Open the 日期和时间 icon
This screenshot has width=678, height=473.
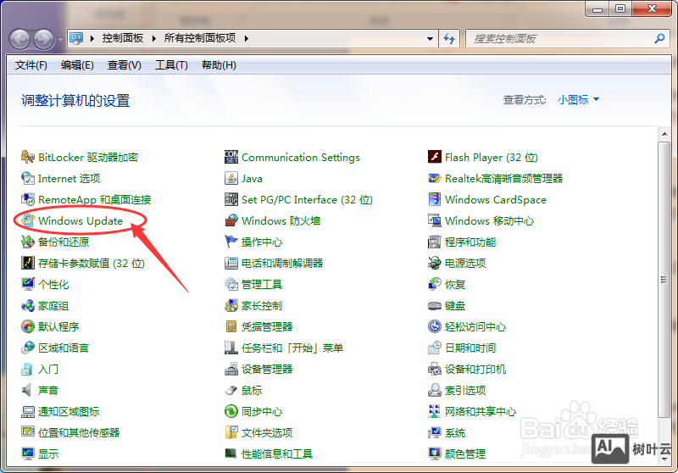[435, 348]
